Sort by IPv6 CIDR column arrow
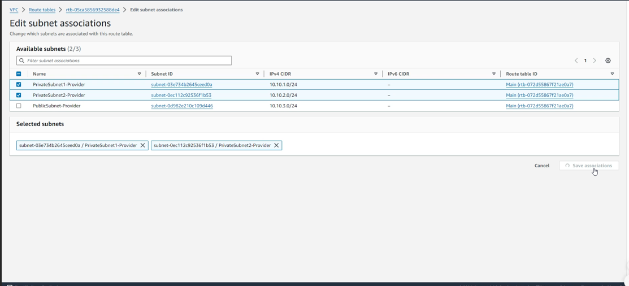Viewport: 629px width, 286px height. [x=494, y=74]
